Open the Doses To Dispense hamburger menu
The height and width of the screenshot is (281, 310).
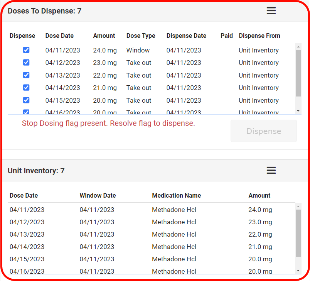click(271, 11)
